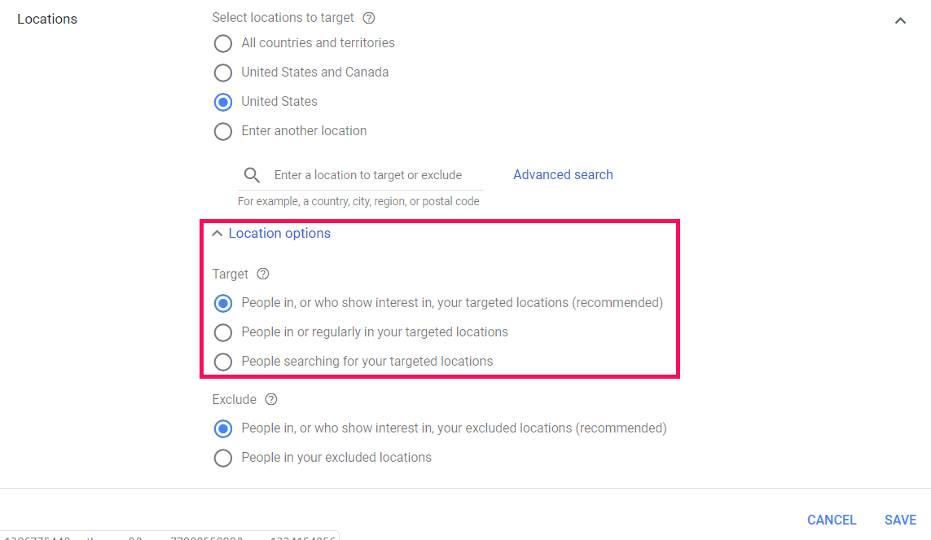
Task: Collapse the Locations section with top-right chevron
Action: click(900, 20)
